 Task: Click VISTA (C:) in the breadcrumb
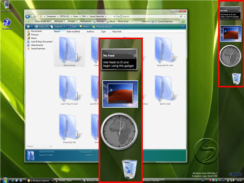65,16
